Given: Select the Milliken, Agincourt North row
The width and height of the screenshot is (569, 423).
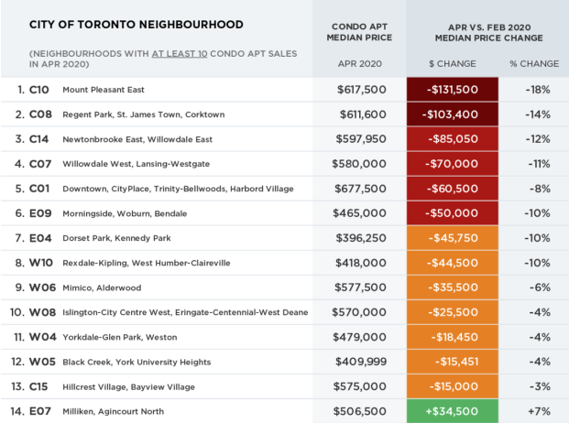Looking at the screenshot, I should (x=284, y=411).
